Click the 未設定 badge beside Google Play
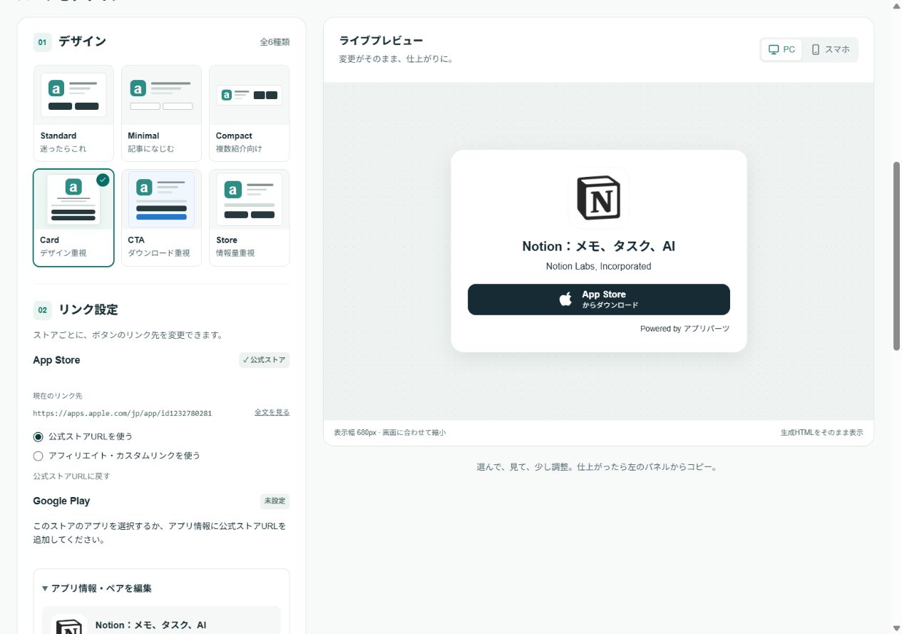The image size is (902, 634). tap(275, 501)
